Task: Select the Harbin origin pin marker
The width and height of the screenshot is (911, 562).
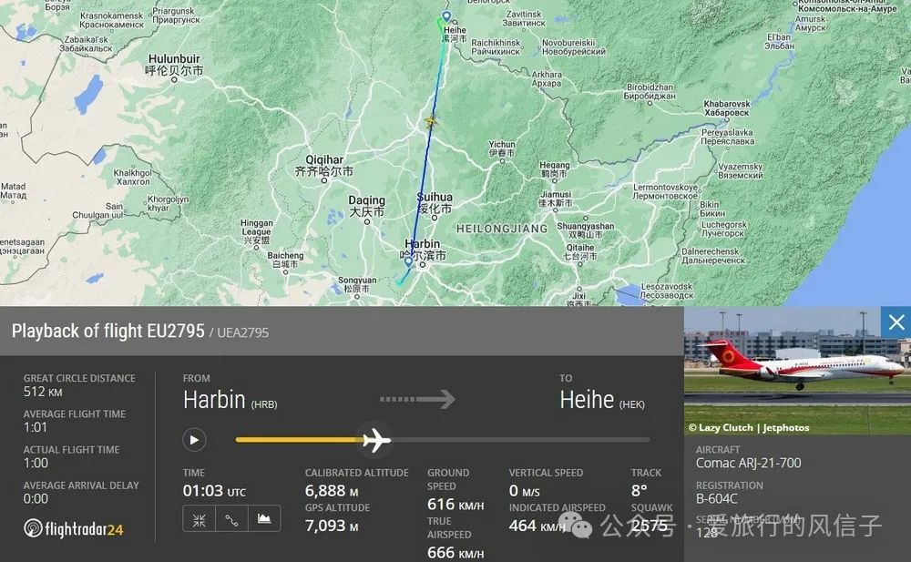Action: 408,262
